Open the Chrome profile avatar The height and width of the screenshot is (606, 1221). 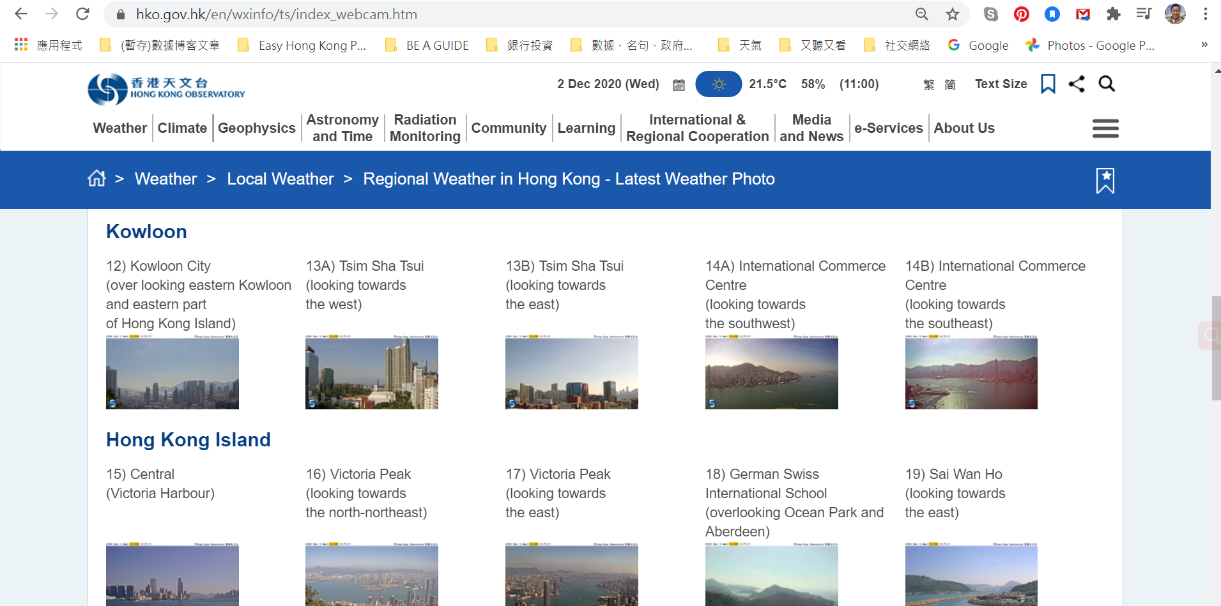pos(1175,14)
